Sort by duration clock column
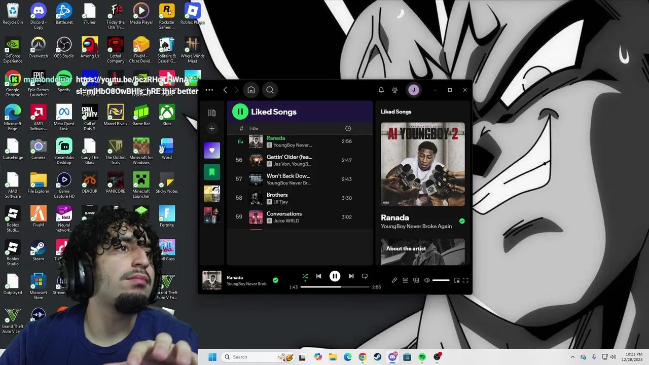The height and width of the screenshot is (365, 649). click(x=348, y=129)
